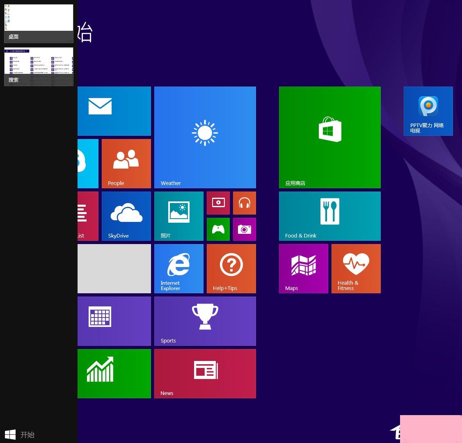Open the Food & Drink tile
Screen dimensions: 462x443
[x=330, y=216]
